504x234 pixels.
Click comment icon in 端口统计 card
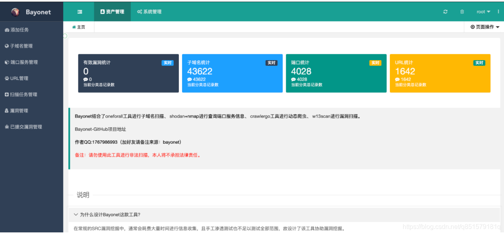(x=293, y=79)
